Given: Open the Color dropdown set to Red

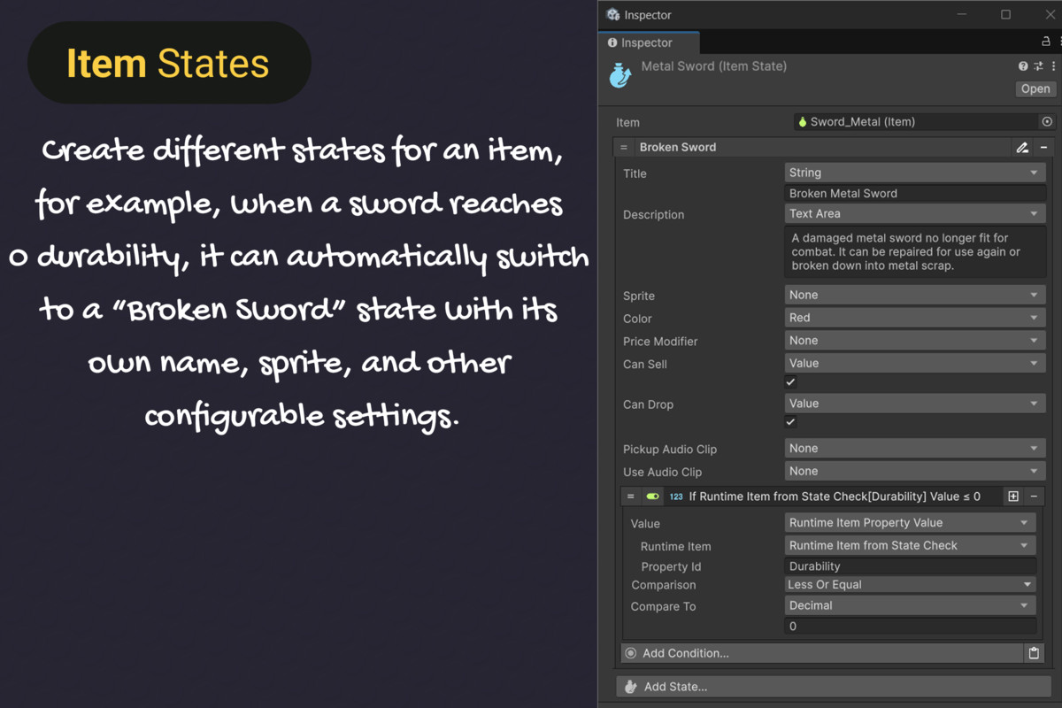Looking at the screenshot, I should coord(914,317).
